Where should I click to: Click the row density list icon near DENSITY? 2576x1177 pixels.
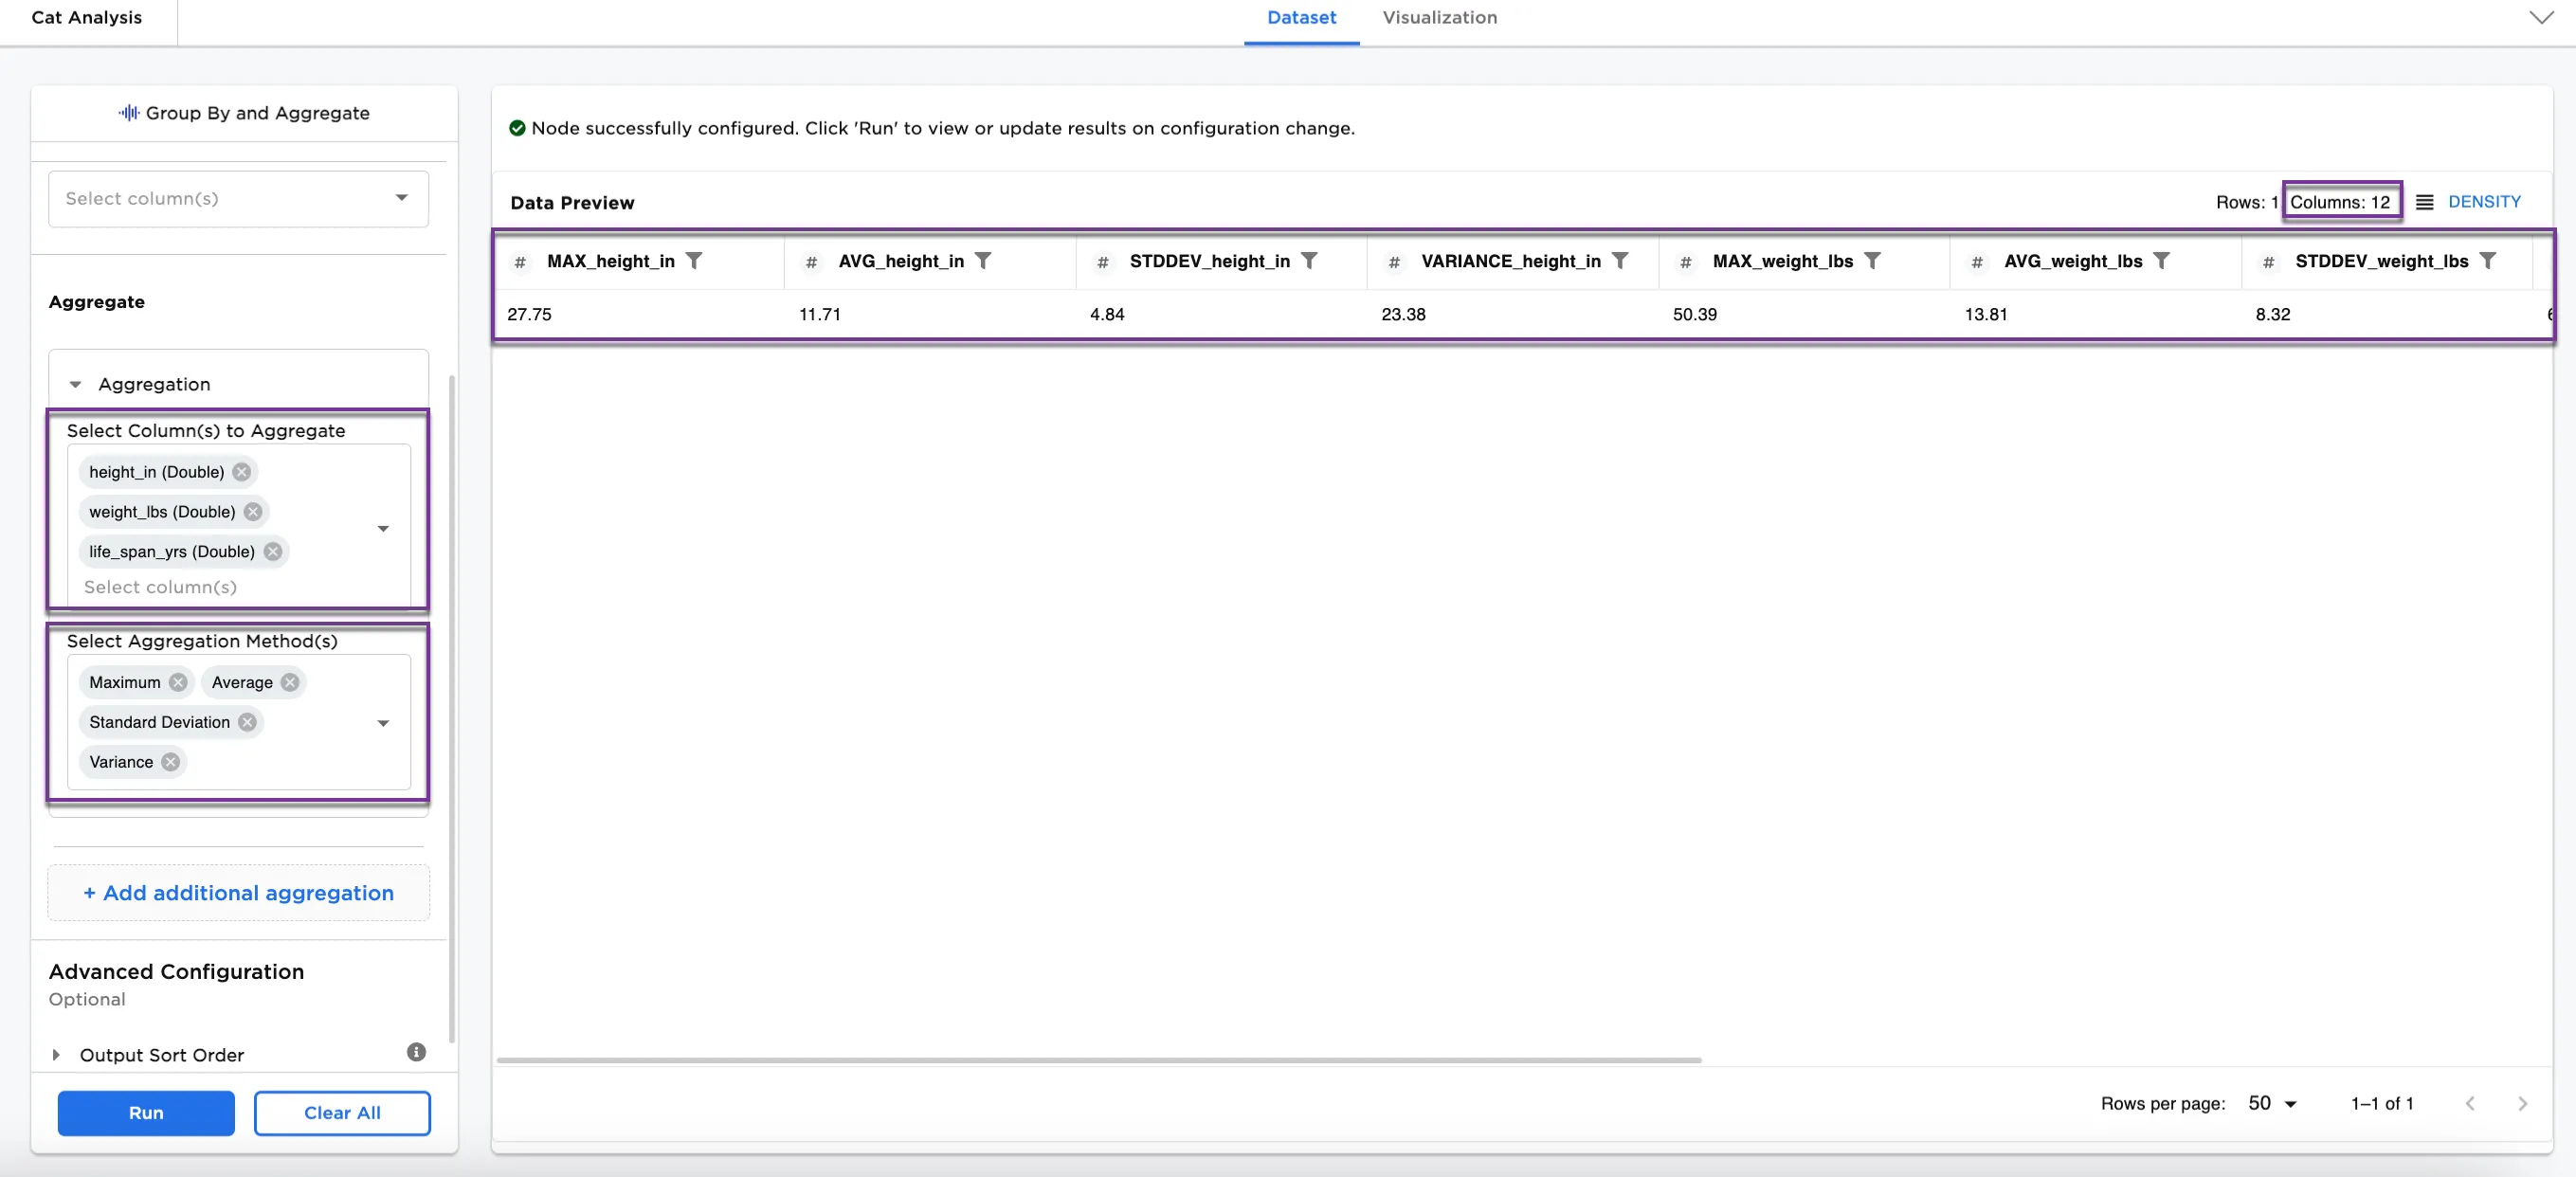2424,202
